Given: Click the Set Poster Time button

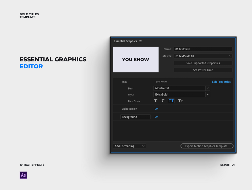Looking at the screenshot, I should click(203, 70).
